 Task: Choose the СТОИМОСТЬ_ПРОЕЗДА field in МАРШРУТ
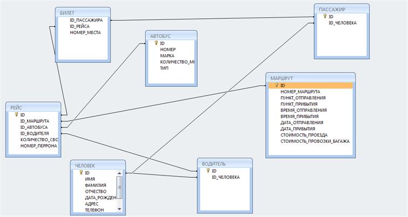click(x=304, y=135)
